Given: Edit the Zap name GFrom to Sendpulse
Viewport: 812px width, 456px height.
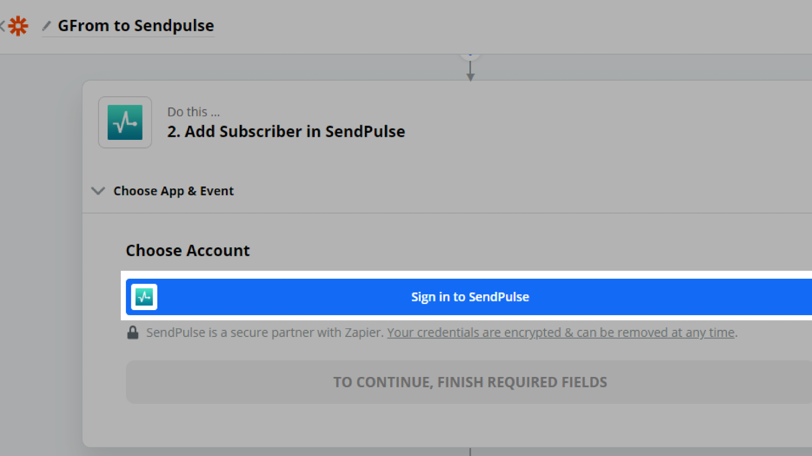Looking at the screenshot, I should click(x=136, y=25).
